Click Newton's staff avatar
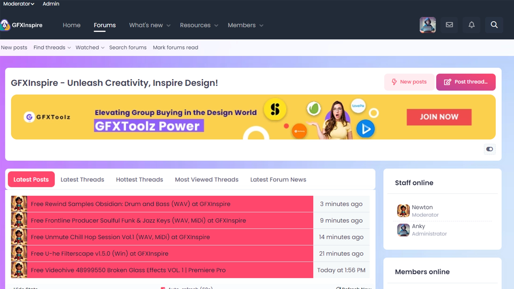 point(403,211)
